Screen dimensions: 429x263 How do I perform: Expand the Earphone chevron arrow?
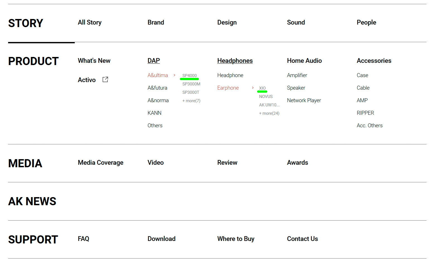click(x=253, y=88)
